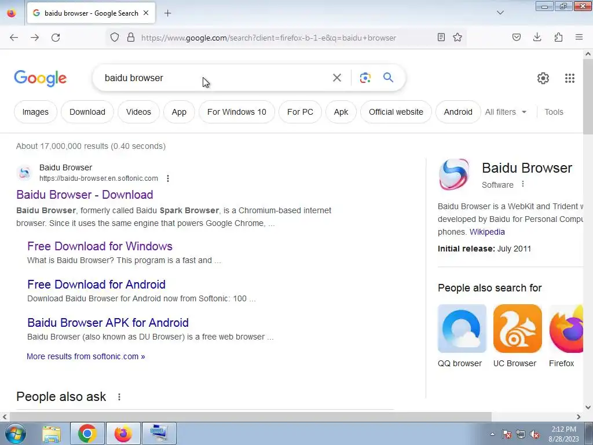
Task: Clear the Google search box with X
Action: tap(337, 78)
